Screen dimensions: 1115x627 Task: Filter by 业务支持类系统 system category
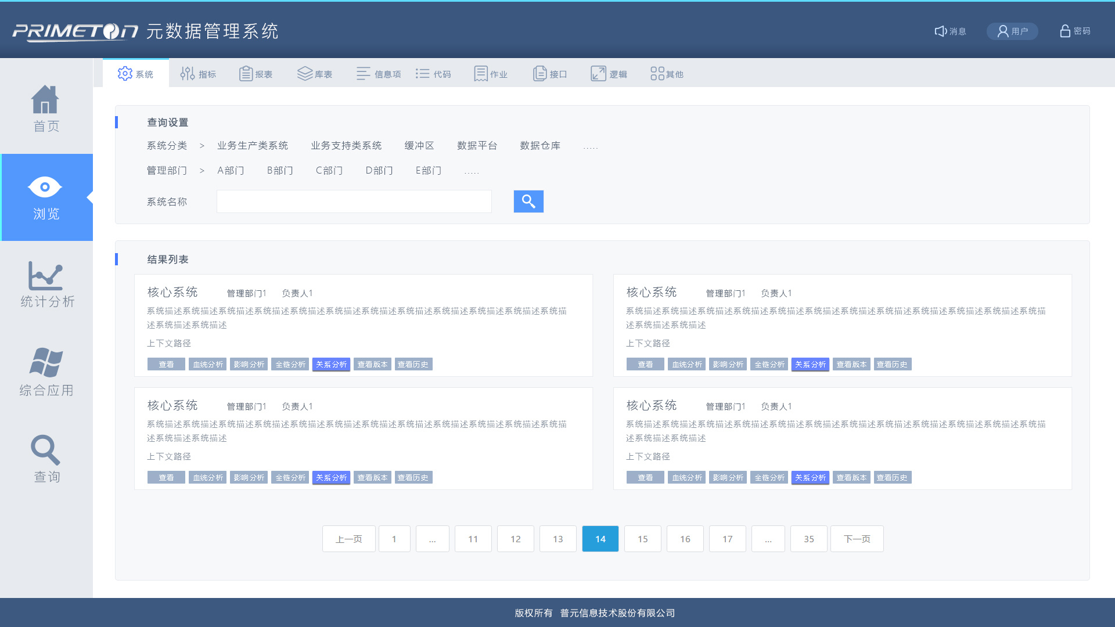pos(346,145)
